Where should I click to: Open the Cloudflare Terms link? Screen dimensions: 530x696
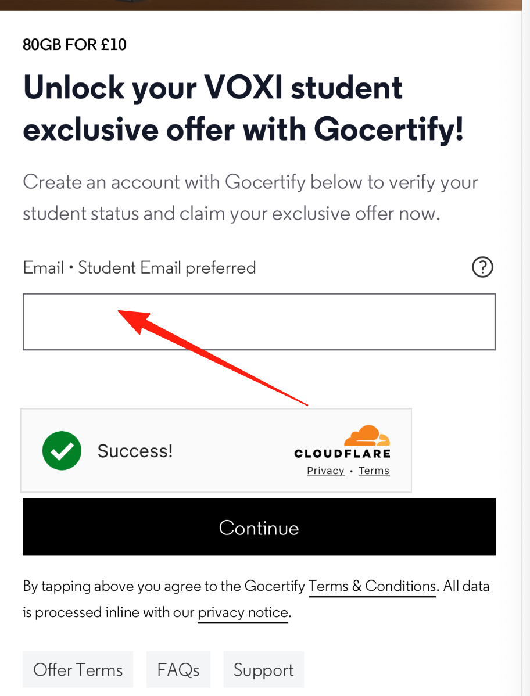[374, 471]
